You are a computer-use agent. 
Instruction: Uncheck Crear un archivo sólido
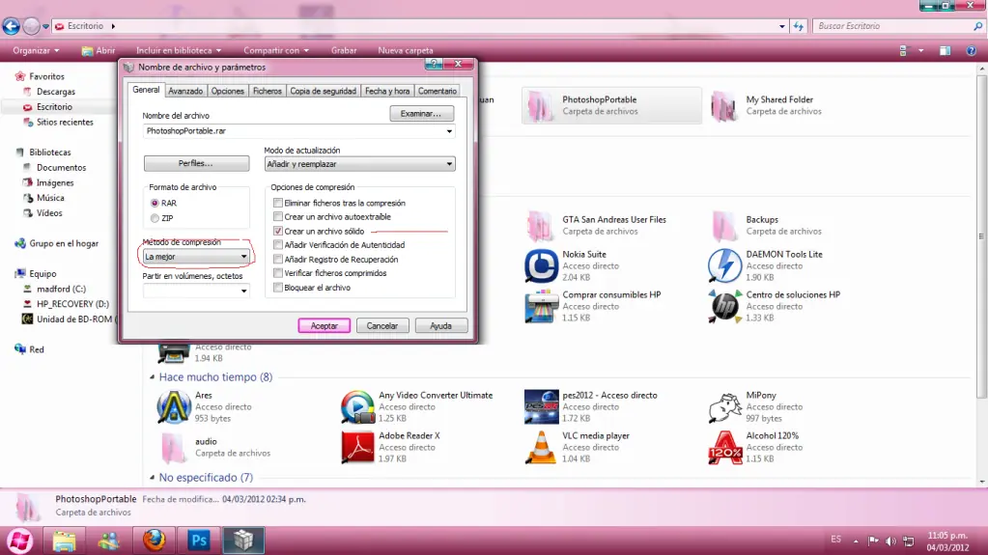(x=278, y=232)
